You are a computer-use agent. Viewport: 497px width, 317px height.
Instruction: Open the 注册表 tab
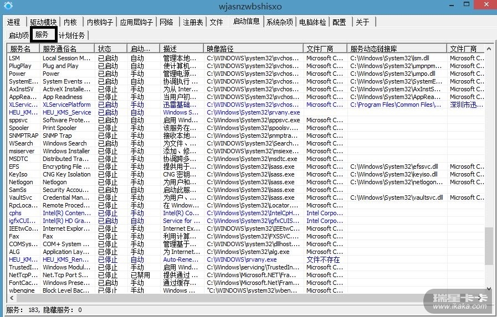[x=193, y=22]
